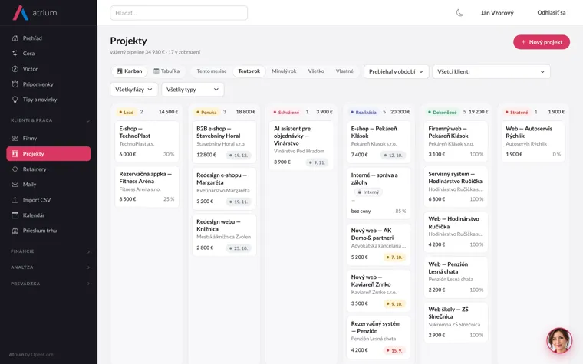The height and width of the screenshot is (364, 583).
Task: Open AI asistent pre objednávky card
Action: (x=301, y=146)
